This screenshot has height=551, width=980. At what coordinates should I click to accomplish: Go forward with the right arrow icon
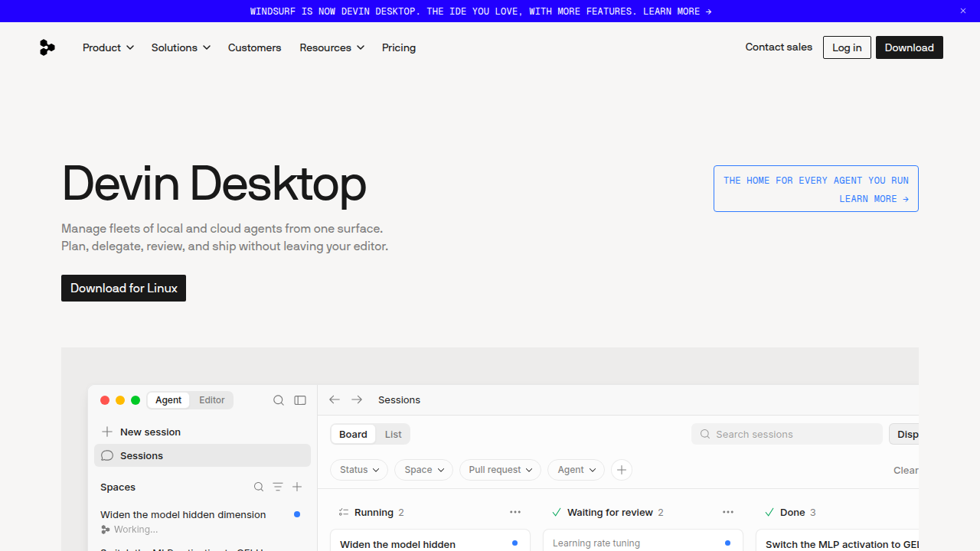point(357,399)
